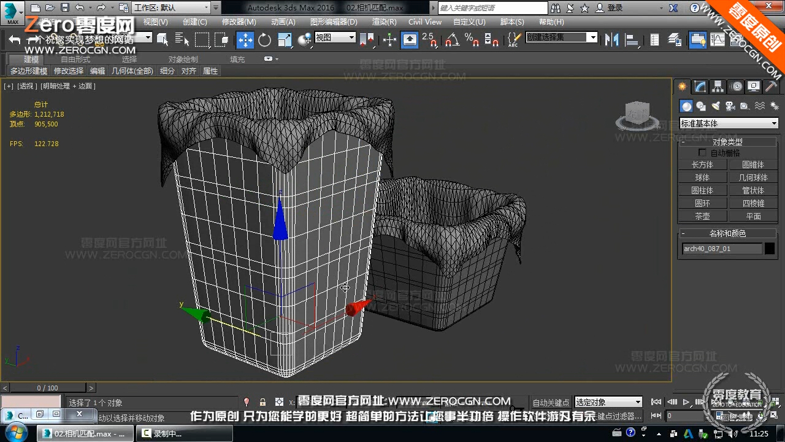Click the time slider showing 0 / 100
Image resolution: width=785 pixels, height=442 pixels.
click(x=48, y=388)
